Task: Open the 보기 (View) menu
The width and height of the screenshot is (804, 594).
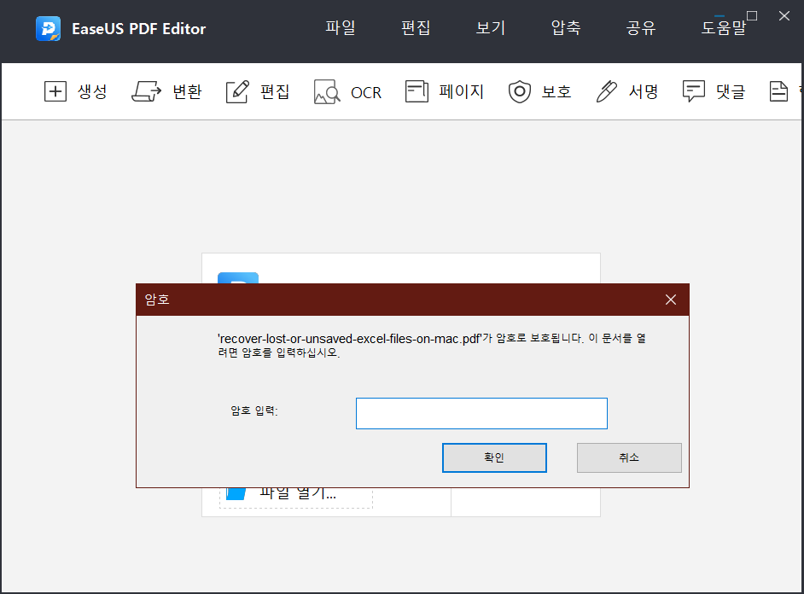Action: click(x=490, y=27)
